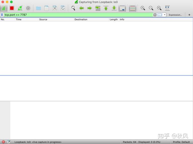
Task: Save this capture file icon
Action: 47,8
